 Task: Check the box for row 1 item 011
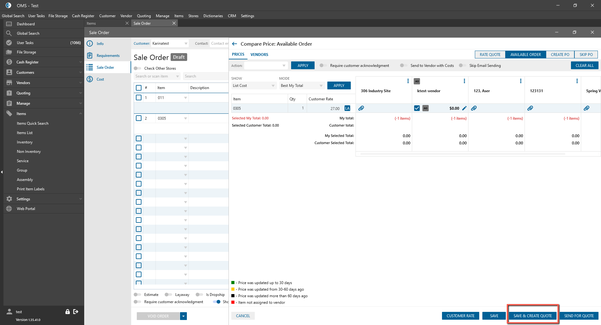tap(139, 98)
